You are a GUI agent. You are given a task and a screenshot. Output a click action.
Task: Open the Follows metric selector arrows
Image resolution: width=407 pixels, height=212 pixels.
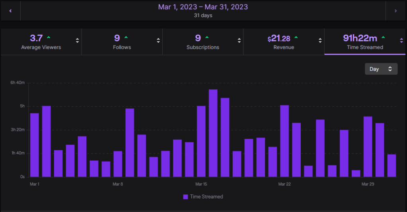(x=158, y=41)
